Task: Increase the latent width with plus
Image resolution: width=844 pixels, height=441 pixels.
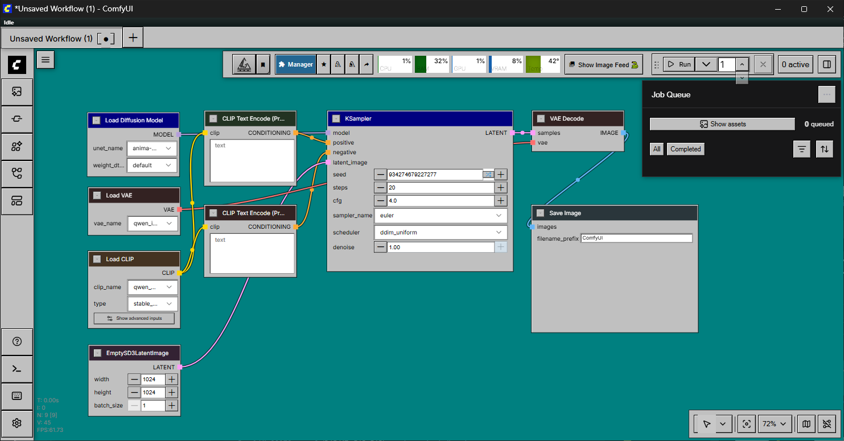Action: coord(172,380)
